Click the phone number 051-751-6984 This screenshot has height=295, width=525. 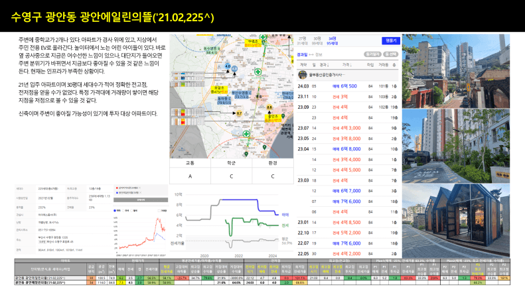47,230
